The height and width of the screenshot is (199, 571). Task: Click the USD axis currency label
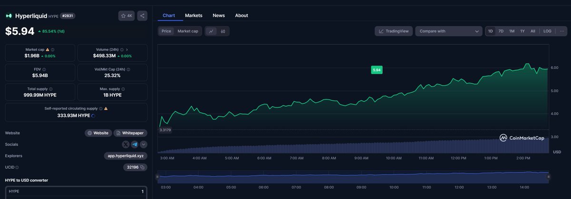pos(556,152)
